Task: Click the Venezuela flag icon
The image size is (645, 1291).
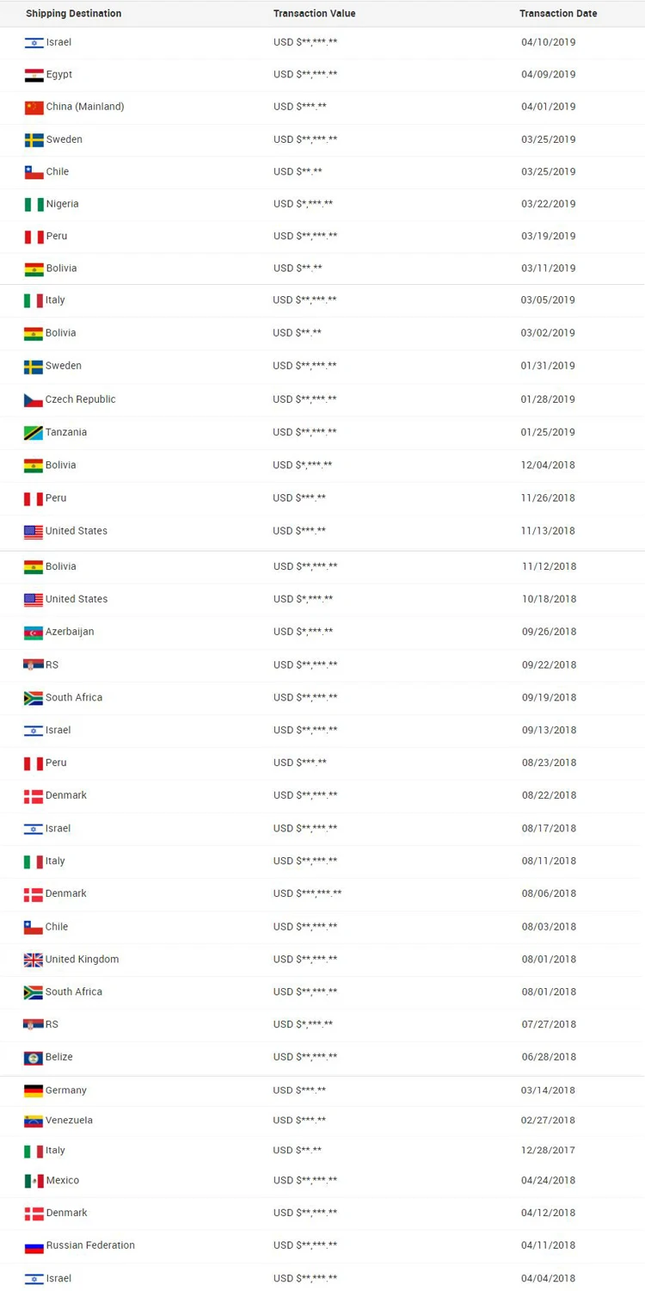Action: (34, 1121)
